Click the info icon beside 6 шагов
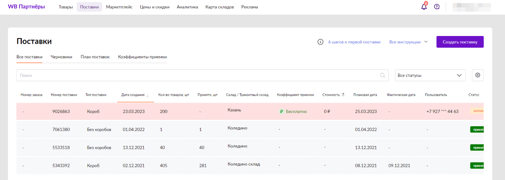This screenshot has width=505, height=180. (x=320, y=42)
